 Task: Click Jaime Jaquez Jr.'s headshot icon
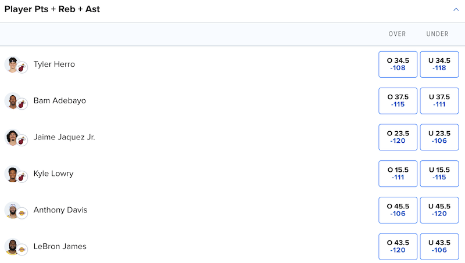point(12,138)
